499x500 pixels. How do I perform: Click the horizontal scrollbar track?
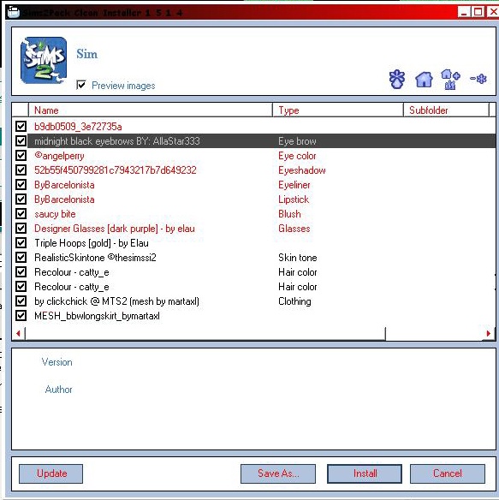[434, 334]
